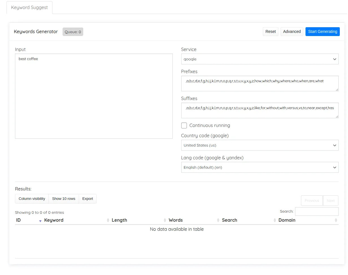
Task: Open Column visibility options
Action: coord(32,199)
